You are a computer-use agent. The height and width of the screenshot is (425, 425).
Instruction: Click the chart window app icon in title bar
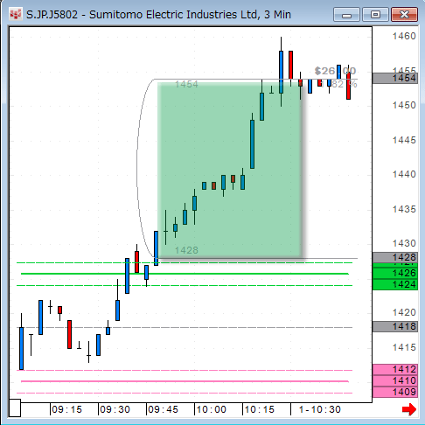(x=16, y=14)
